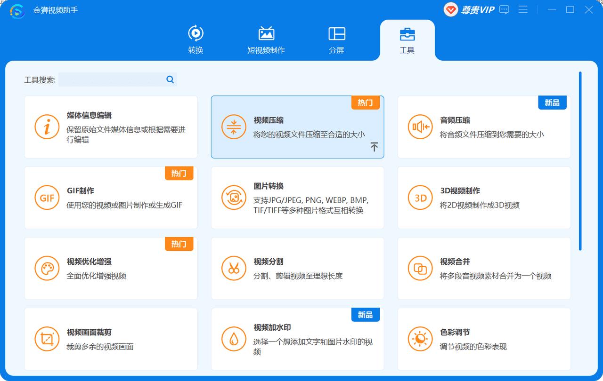Click the 视频画面裁剪 crop icon
This screenshot has width=603, height=381.
tap(47, 339)
